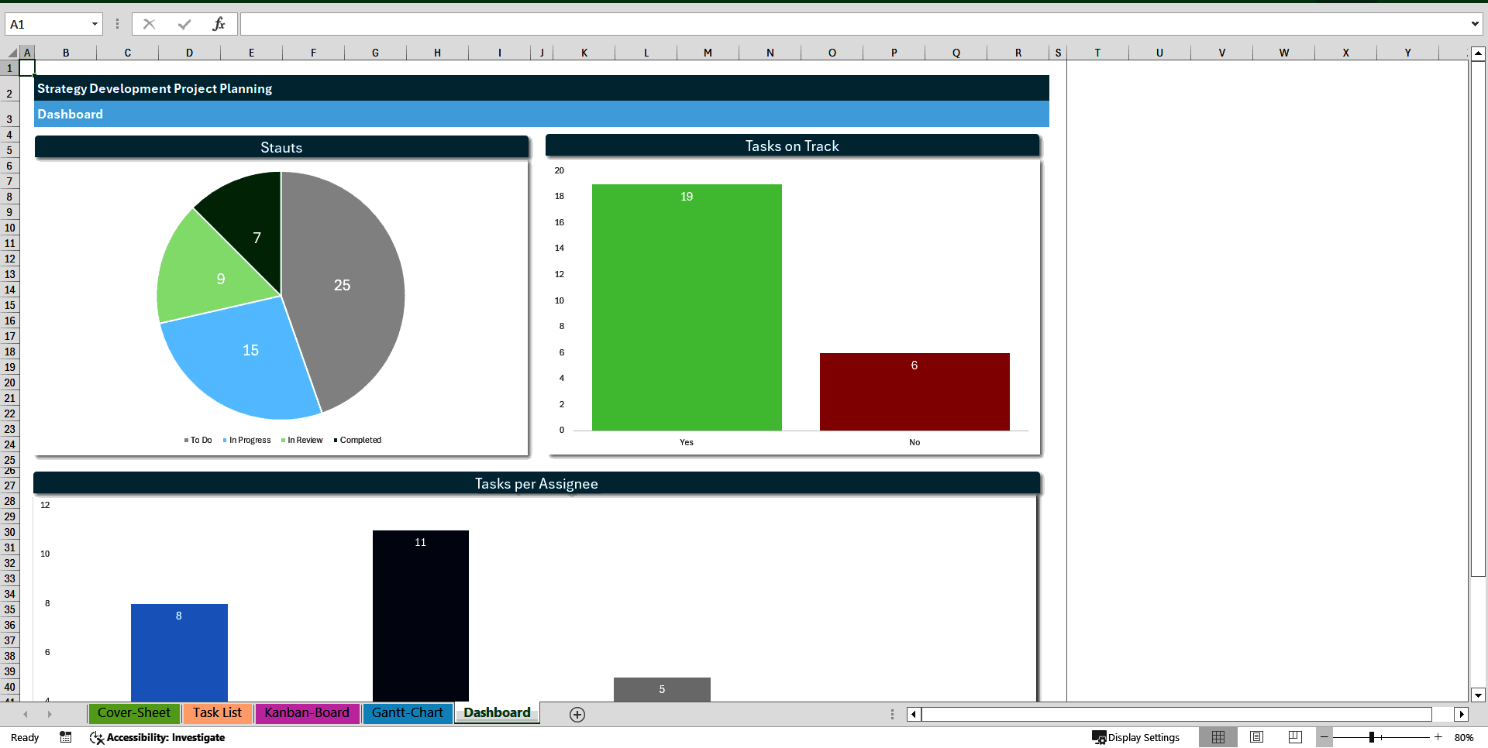This screenshot has height=748, width=1488.
Task: Select the Kanban-Board sheet tab
Action: pos(307,713)
